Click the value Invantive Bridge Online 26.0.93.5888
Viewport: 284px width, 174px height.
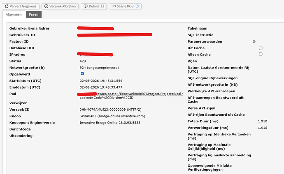coord(110,123)
